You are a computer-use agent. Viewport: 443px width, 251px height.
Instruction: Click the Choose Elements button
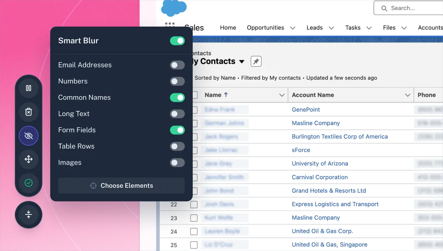(121, 186)
